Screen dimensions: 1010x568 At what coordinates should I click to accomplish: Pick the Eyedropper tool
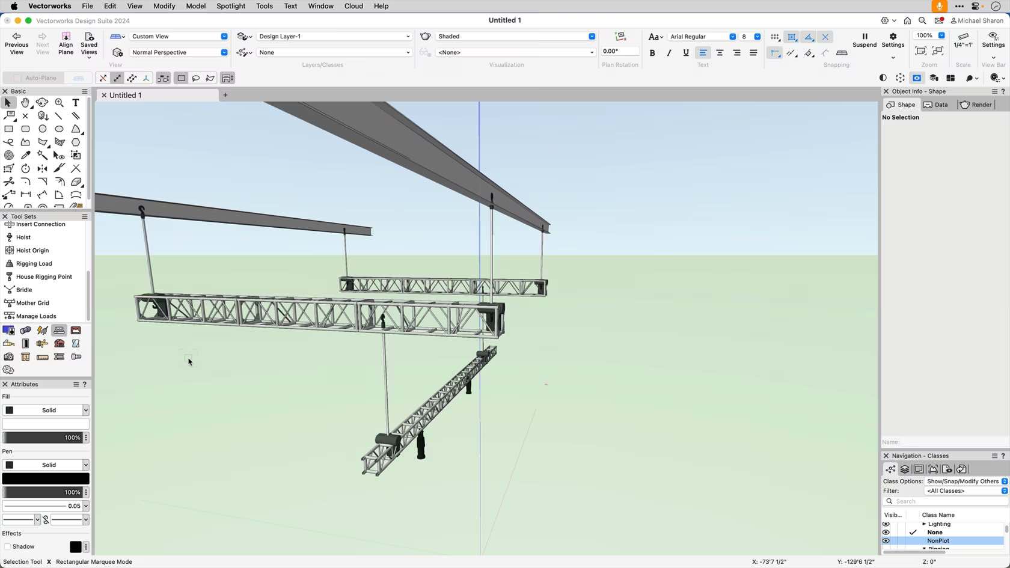(25, 155)
